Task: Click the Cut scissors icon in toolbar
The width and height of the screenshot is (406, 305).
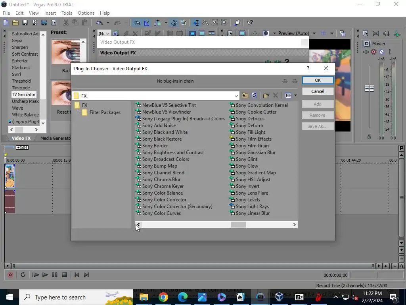Action: click(66, 23)
